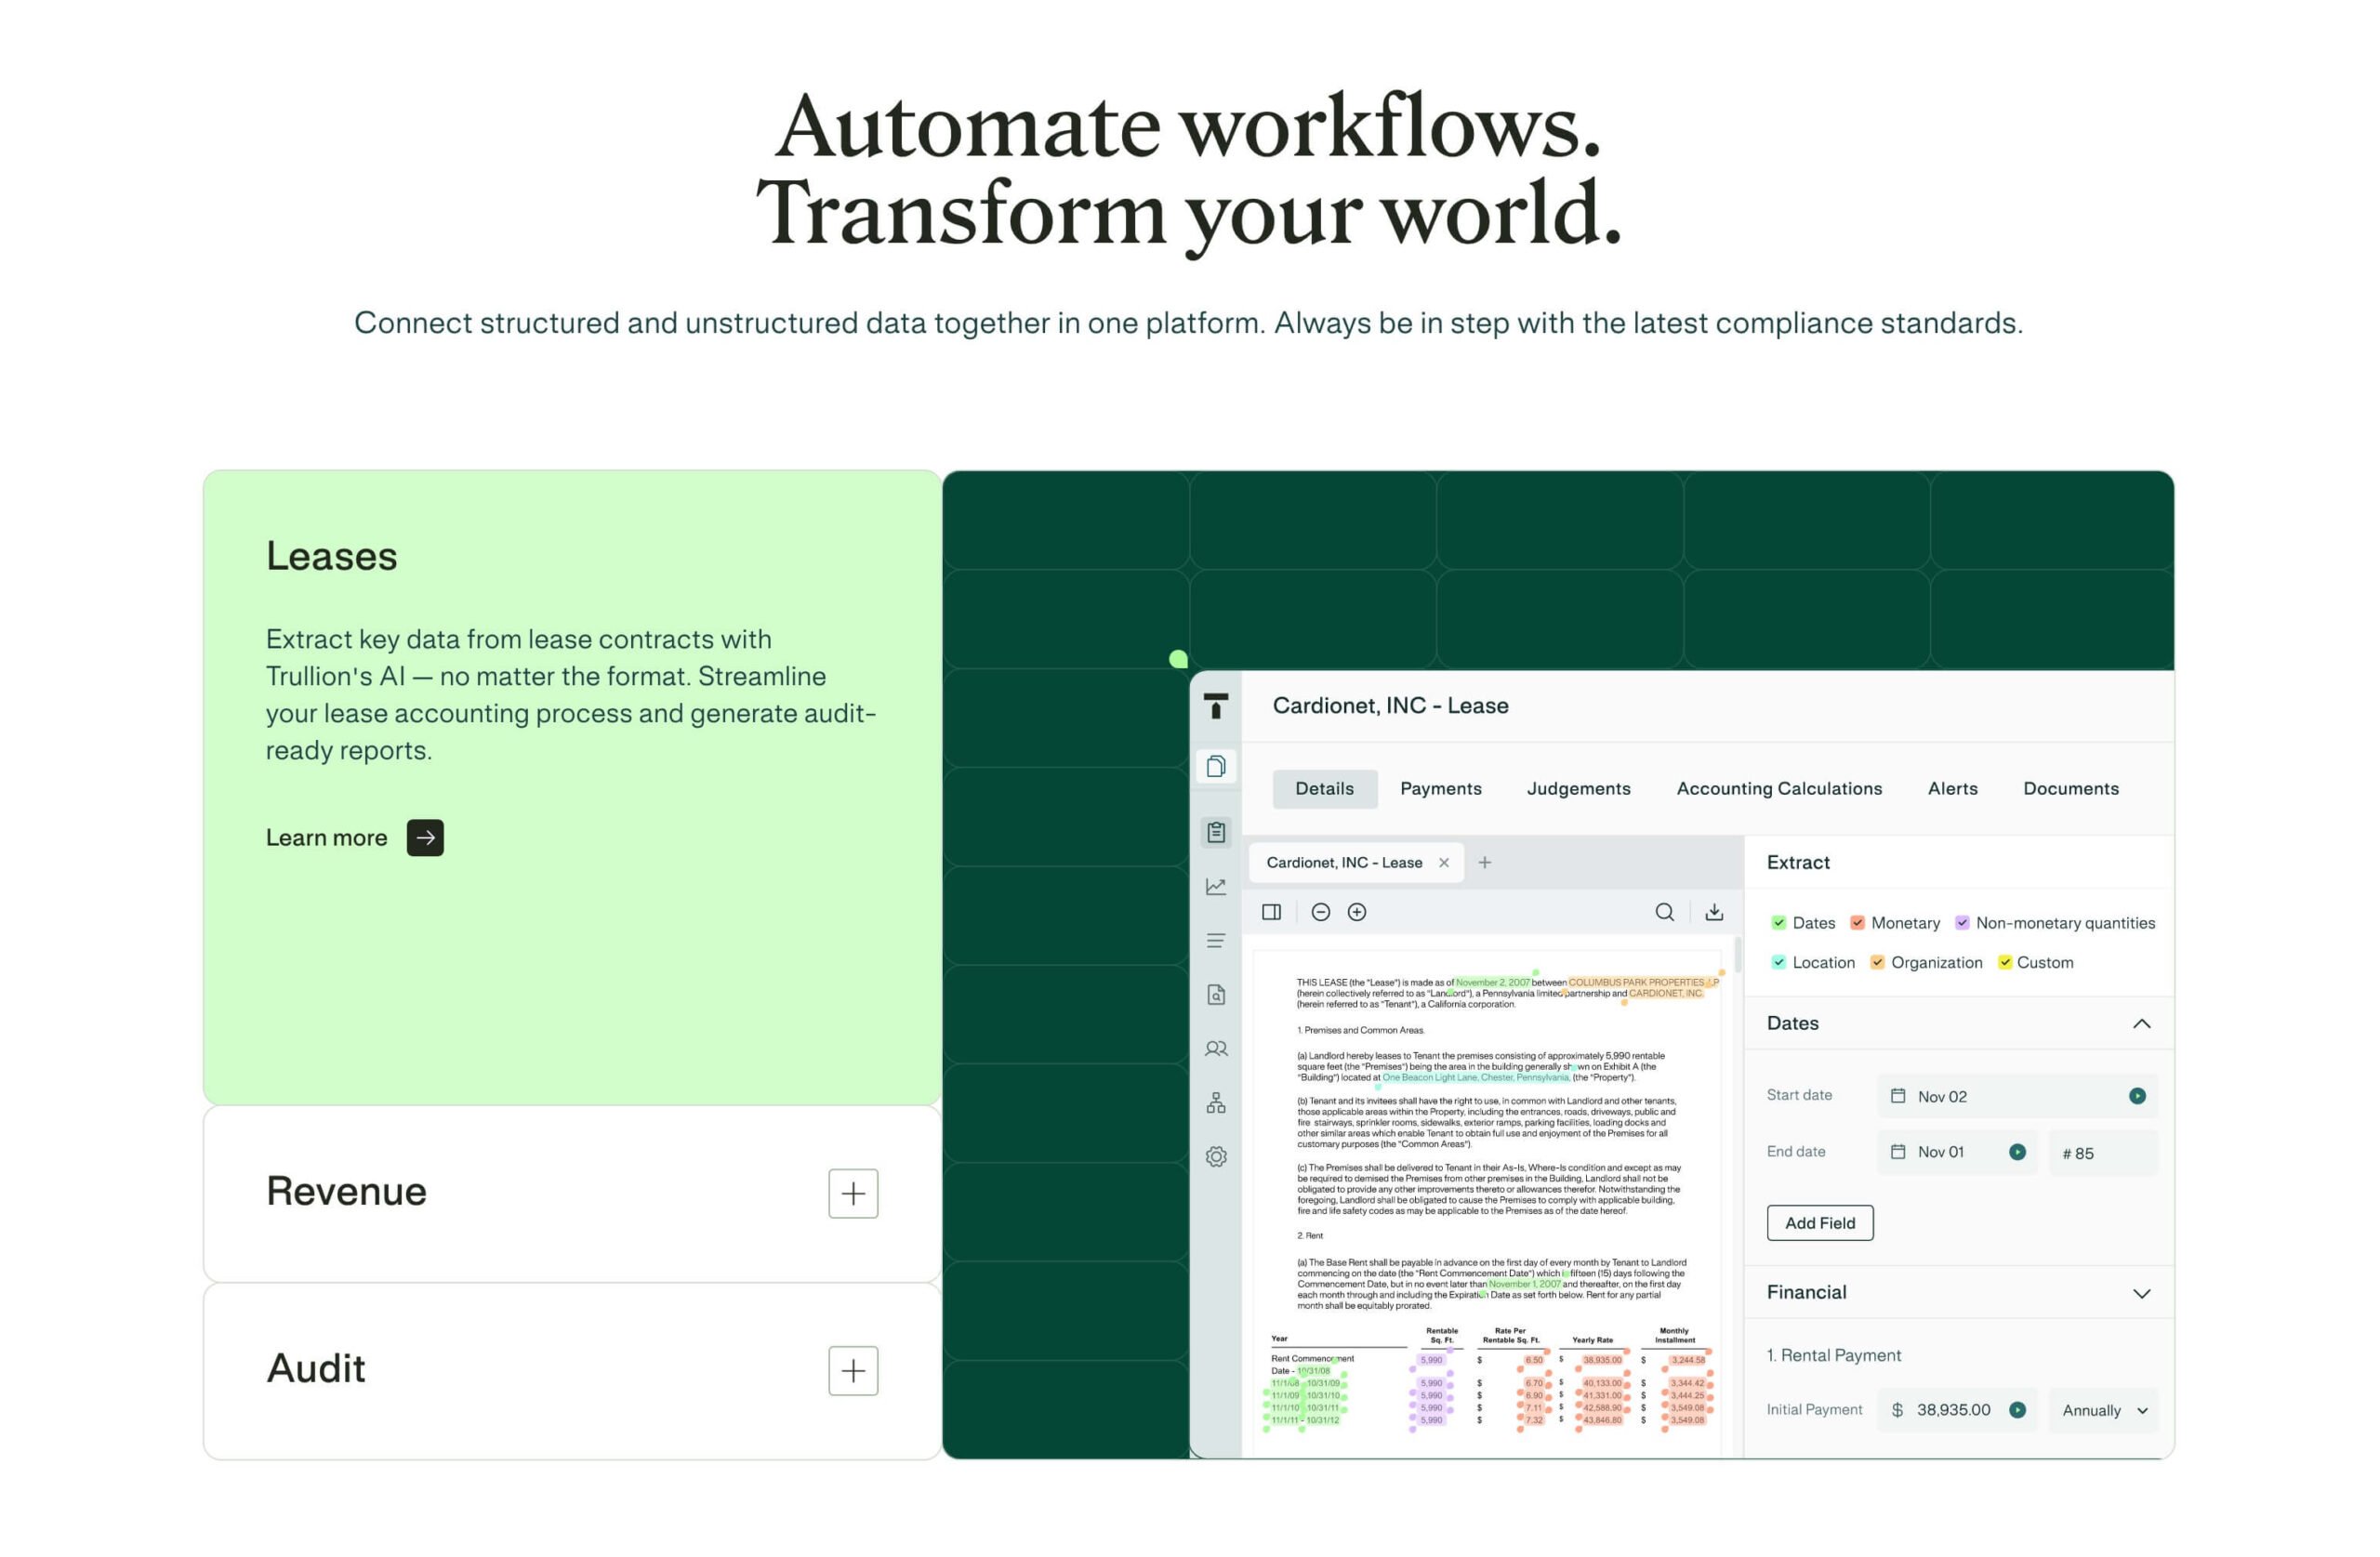Click the Nov 01 end date field
The width and height of the screenshot is (2380, 1557).
pos(1956,1152)
